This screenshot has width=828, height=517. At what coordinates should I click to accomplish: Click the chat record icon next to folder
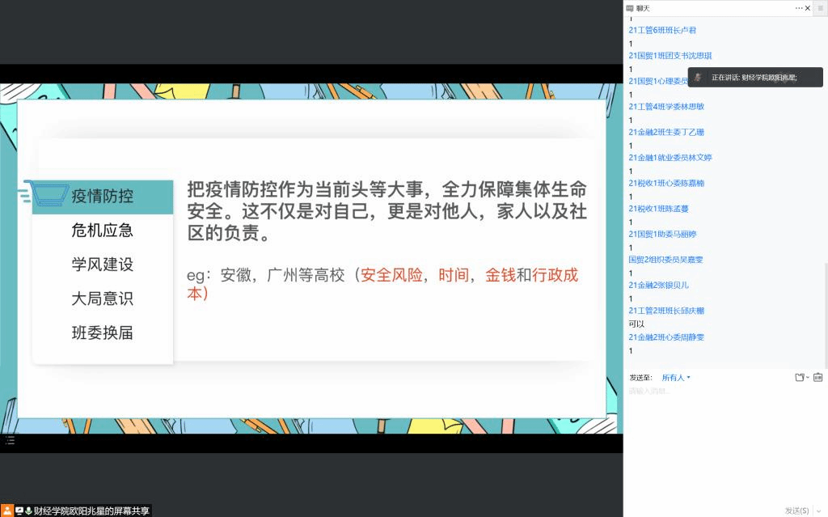pos(817,377)
